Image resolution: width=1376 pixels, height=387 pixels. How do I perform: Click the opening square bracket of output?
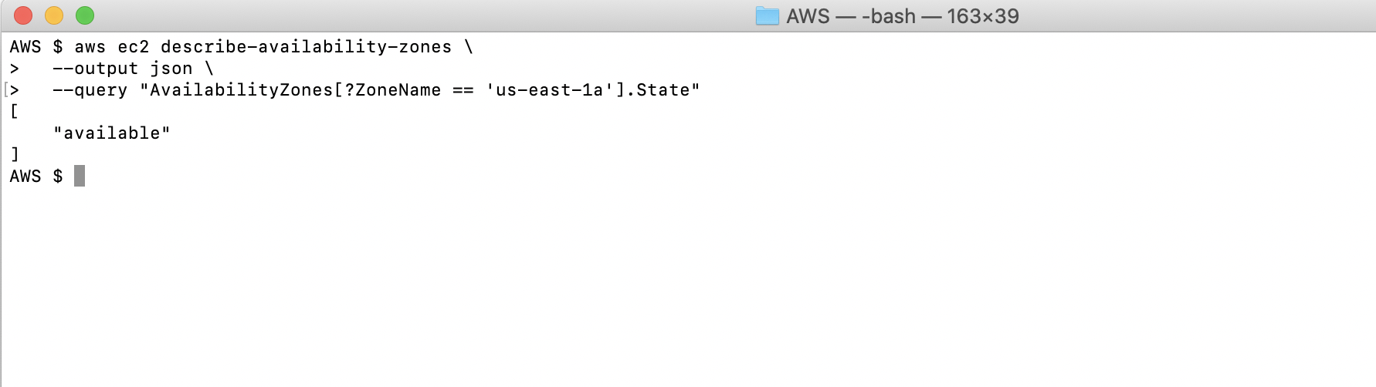point(14,112)
